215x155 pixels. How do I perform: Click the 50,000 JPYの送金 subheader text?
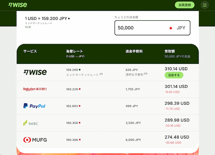177,56
